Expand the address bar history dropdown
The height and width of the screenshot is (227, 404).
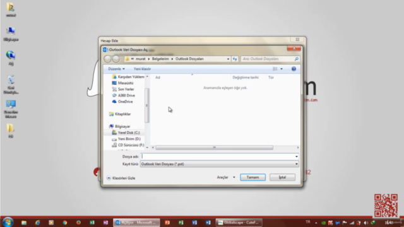point(228,59)
